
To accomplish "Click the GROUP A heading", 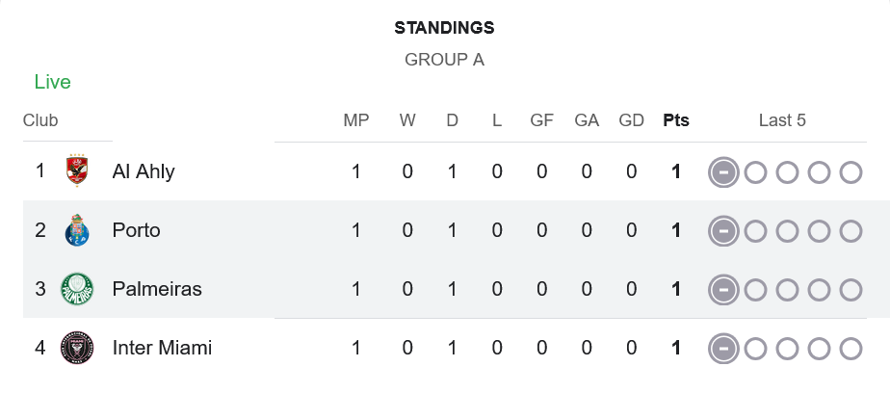I will 444,60.
